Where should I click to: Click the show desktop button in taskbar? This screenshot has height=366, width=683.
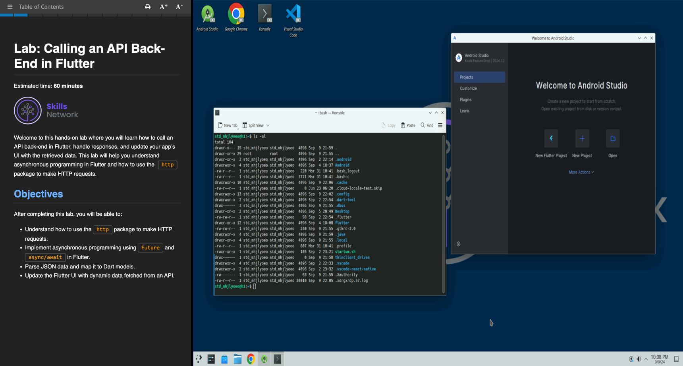677,359
